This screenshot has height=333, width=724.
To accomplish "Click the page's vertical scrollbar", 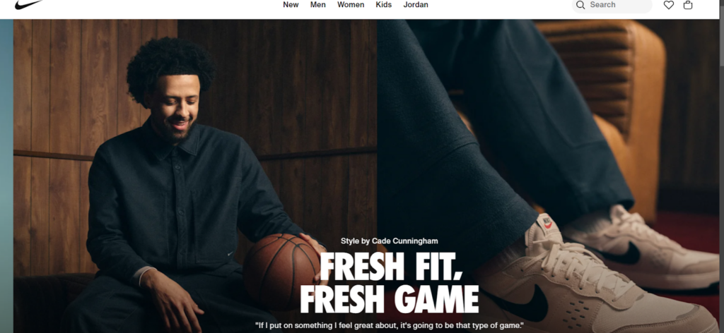I will (722, 166).
